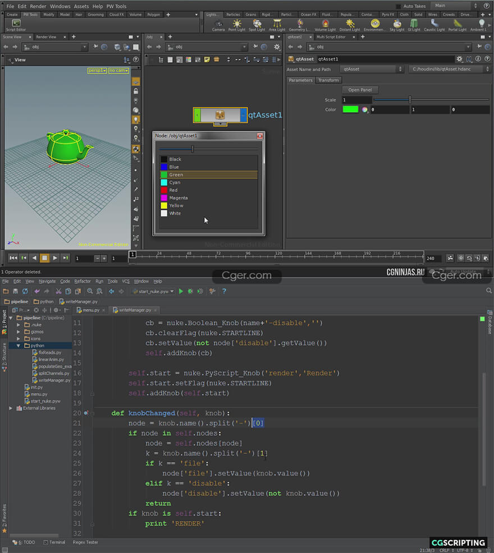
Task: Click the GI Light shelf tool
Action: coord(414,25)
